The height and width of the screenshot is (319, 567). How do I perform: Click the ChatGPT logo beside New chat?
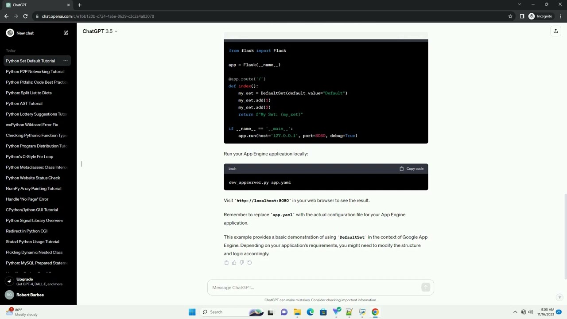tap(10, 33)
